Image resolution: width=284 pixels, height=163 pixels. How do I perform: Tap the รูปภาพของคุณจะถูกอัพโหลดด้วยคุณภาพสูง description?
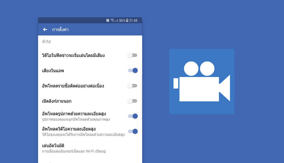point(76,119)
